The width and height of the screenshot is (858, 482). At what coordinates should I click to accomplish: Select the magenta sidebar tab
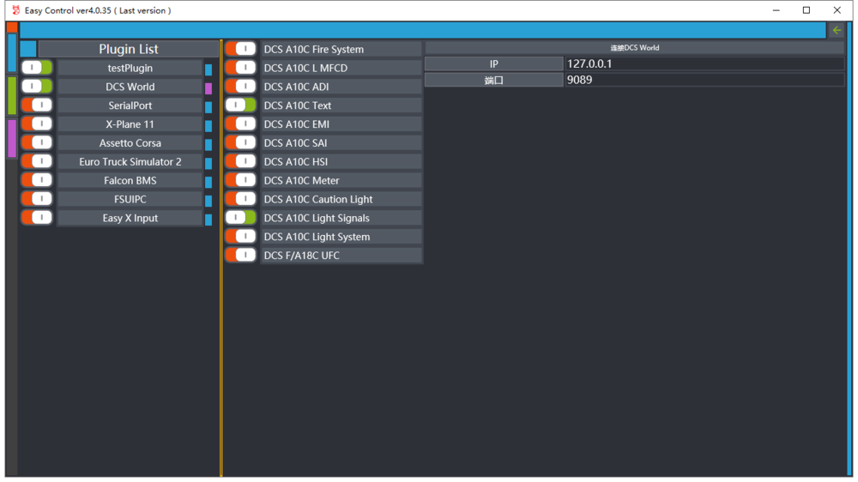[x=11, y=138]
